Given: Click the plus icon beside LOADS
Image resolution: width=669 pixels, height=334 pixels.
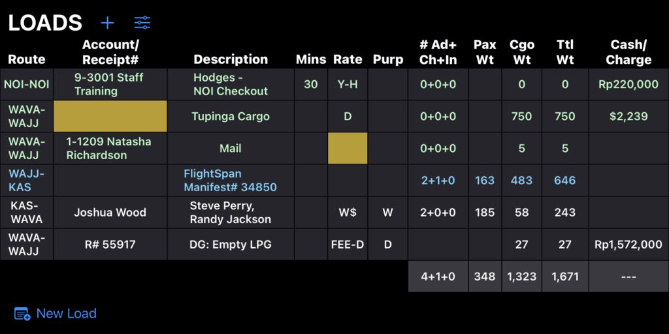Looking at the screenshot, I should (107, 23).
